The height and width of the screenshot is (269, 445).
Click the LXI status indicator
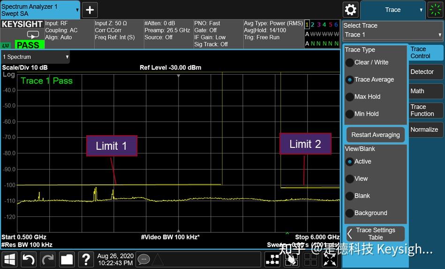(x=5, y=45)
